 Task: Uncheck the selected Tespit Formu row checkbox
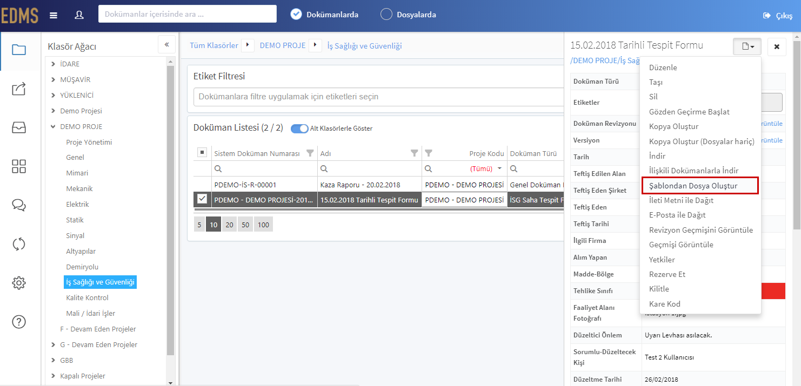pyautogui.click(x=202, y=199)
